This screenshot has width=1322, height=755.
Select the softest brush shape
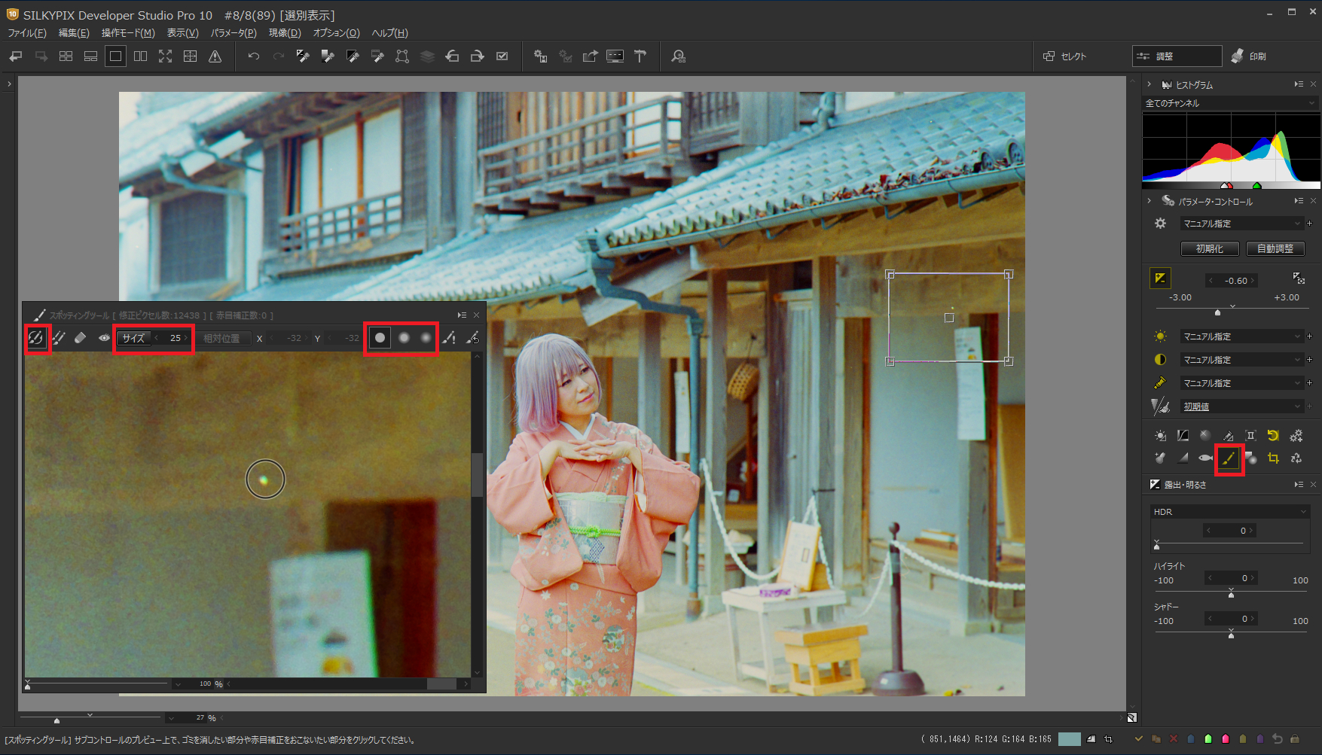(426, 338)
